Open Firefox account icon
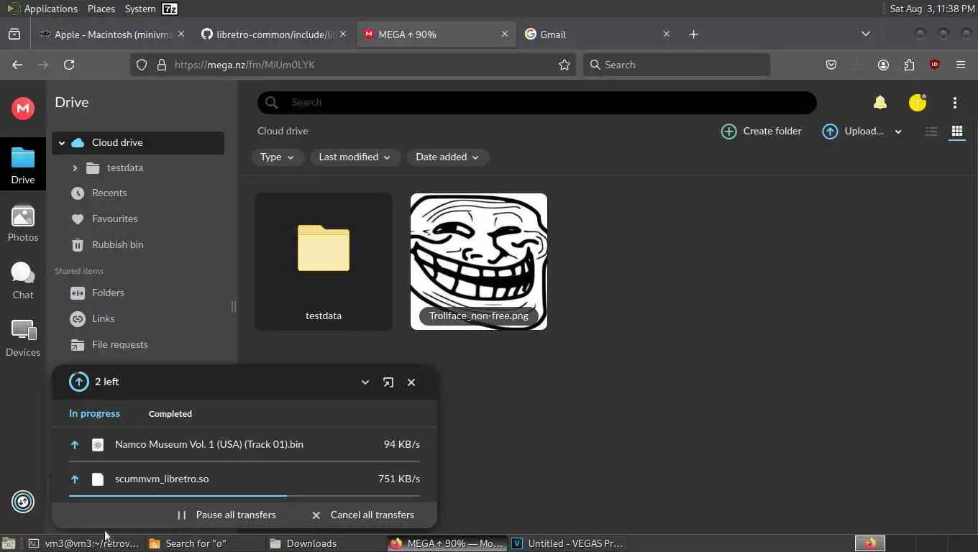The width and height of the screenshot is (978, 552). [x=883, y=65]
